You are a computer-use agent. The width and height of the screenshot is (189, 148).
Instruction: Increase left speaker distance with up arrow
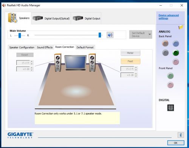point(32,61)
